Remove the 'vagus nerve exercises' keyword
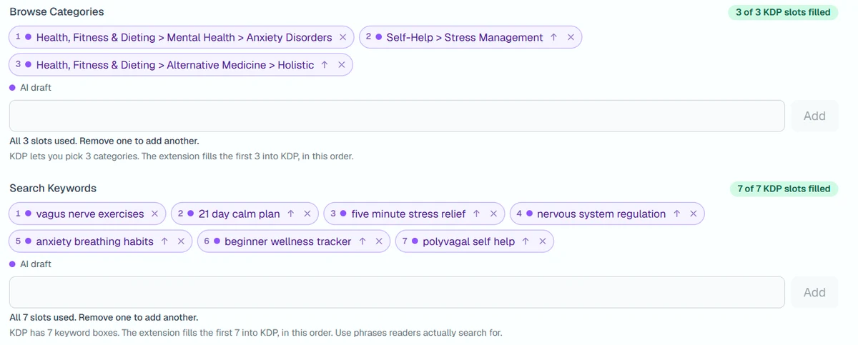858x345 pixels. (154, 214)
